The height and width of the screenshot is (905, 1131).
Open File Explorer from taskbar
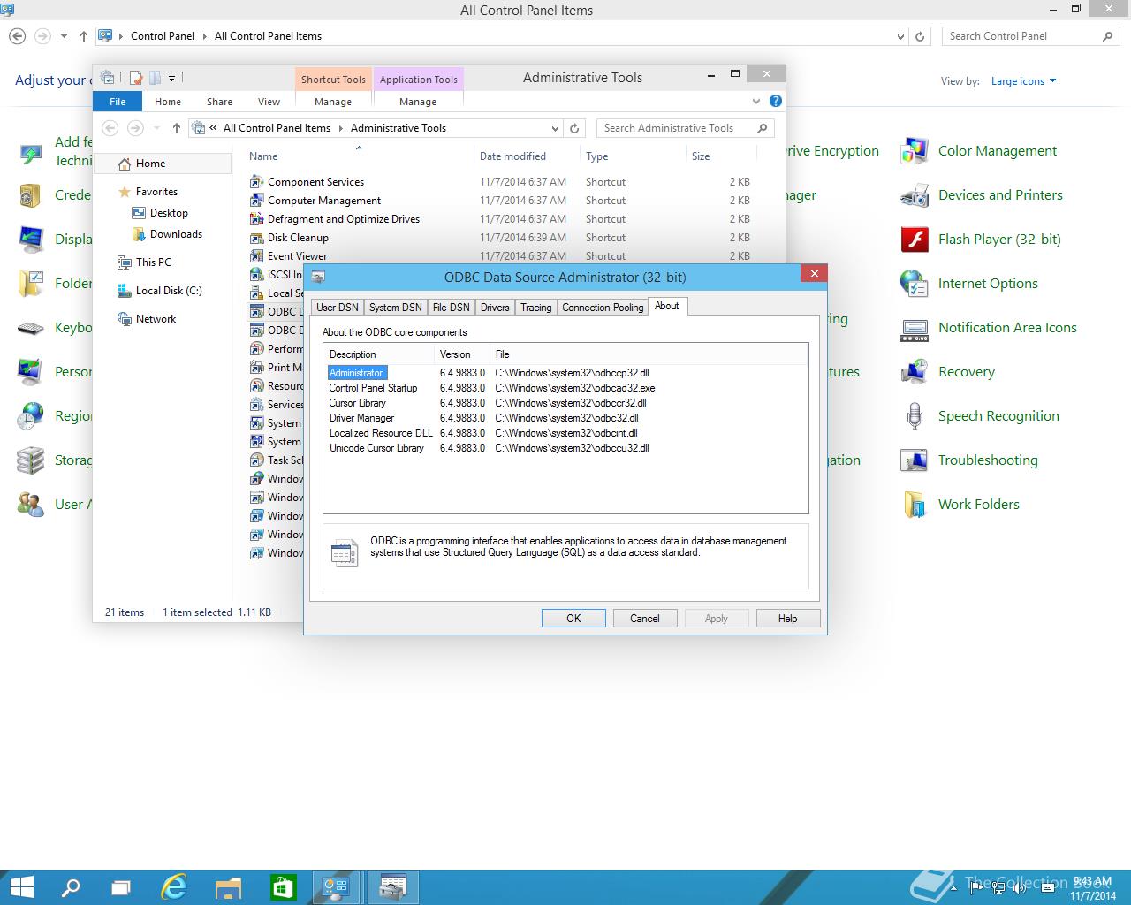[228, 887]
